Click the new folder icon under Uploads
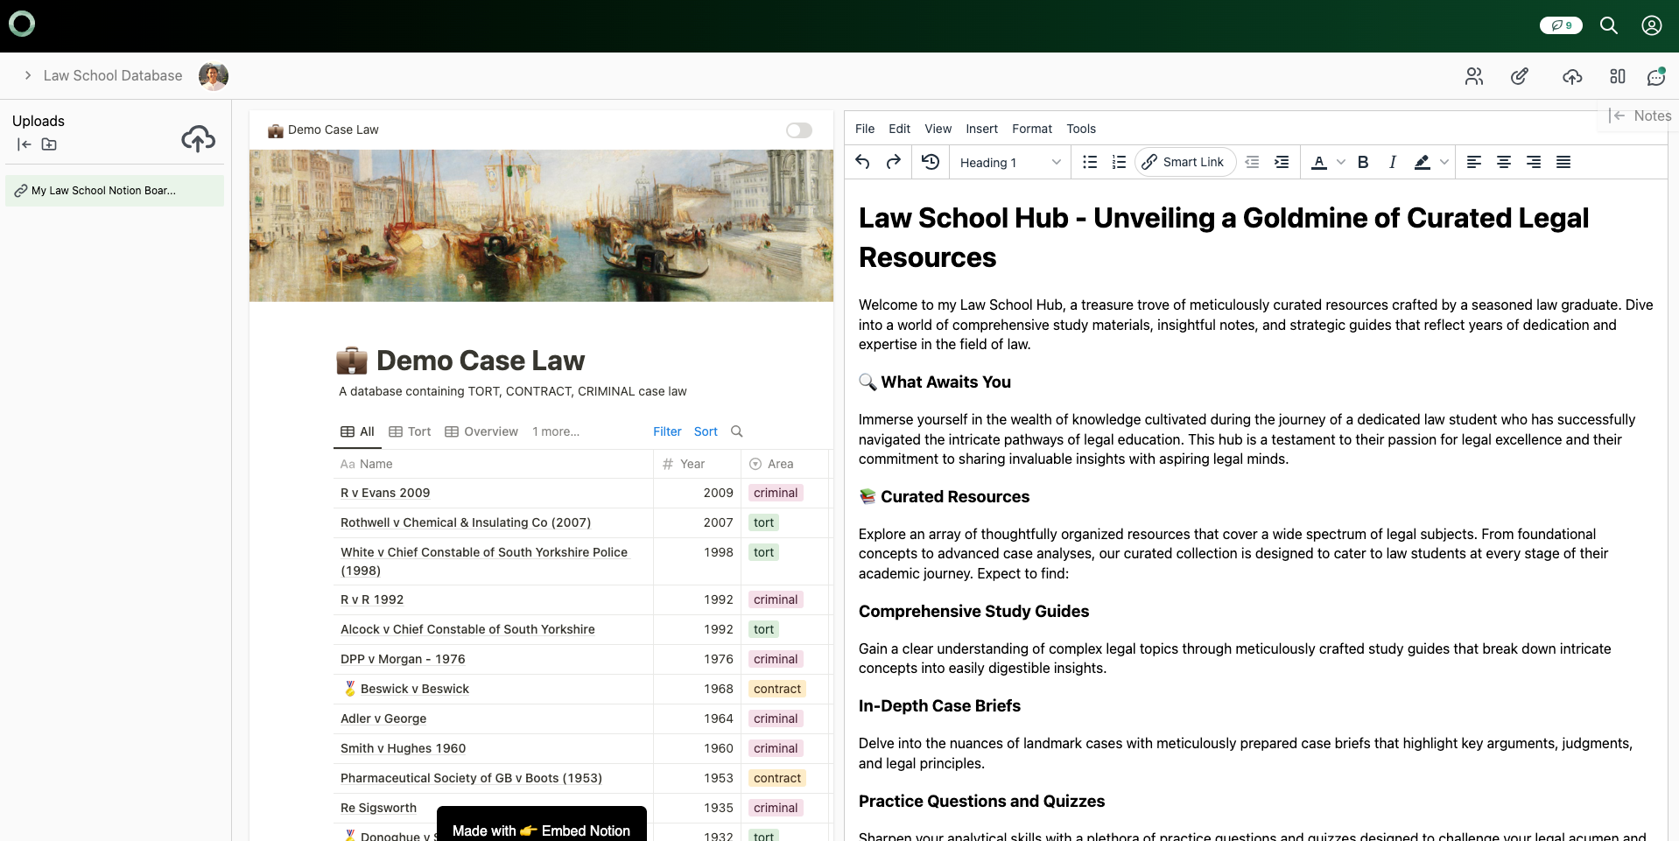The height and width of the screenshot is (841, 1679). (x=49, y=144)
